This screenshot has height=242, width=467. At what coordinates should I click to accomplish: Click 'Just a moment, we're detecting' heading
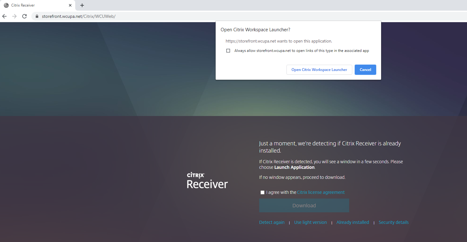330,147
